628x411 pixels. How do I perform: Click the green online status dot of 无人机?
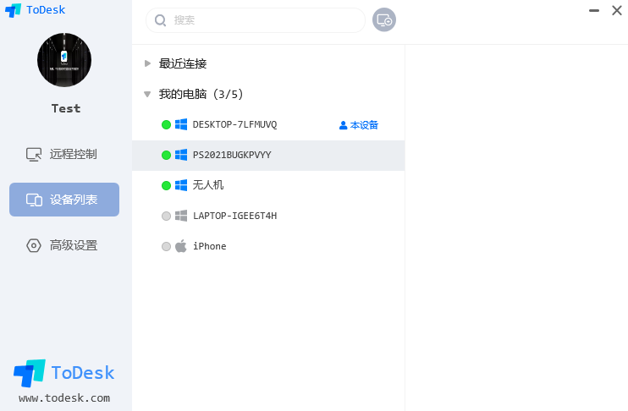(166, 186)
